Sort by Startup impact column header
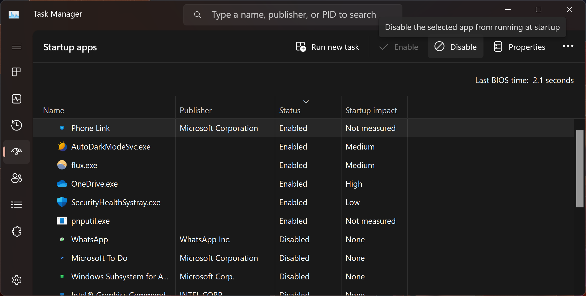Viewport: 586px width, 296px height. pos(371,110)
